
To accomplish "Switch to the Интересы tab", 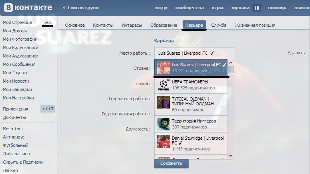I will 132,25.
